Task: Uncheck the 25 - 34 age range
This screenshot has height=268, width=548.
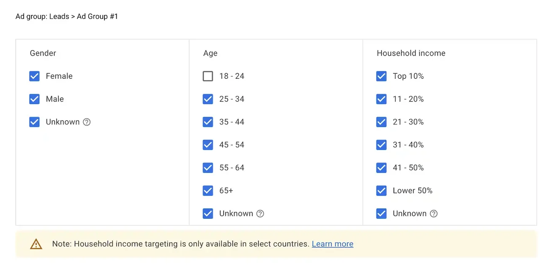Action: tap(208, 99)
